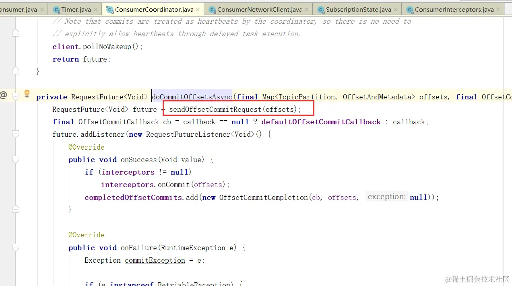Screen dimensions: 512x286
Task: Click the @Override annotation above onSuccess
Action: 87,147
